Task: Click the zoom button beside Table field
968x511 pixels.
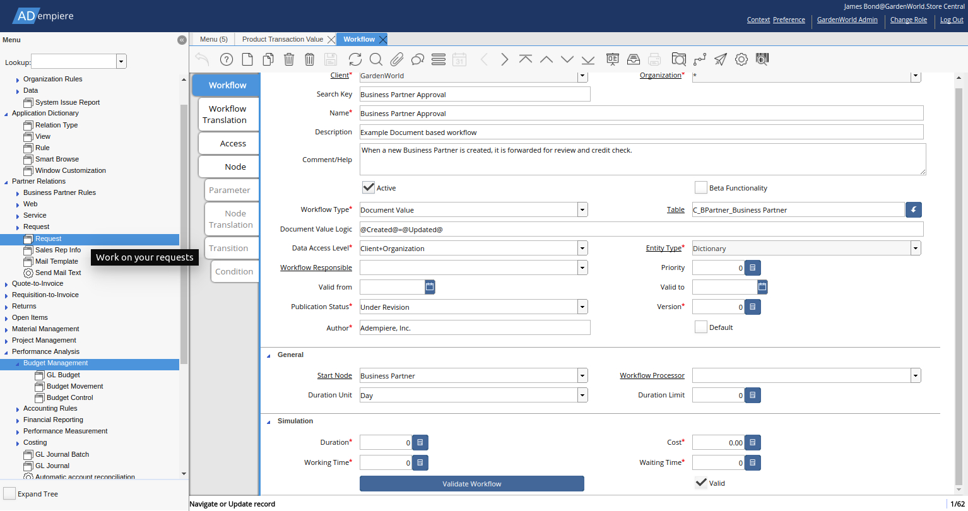Action: (914, 210)
